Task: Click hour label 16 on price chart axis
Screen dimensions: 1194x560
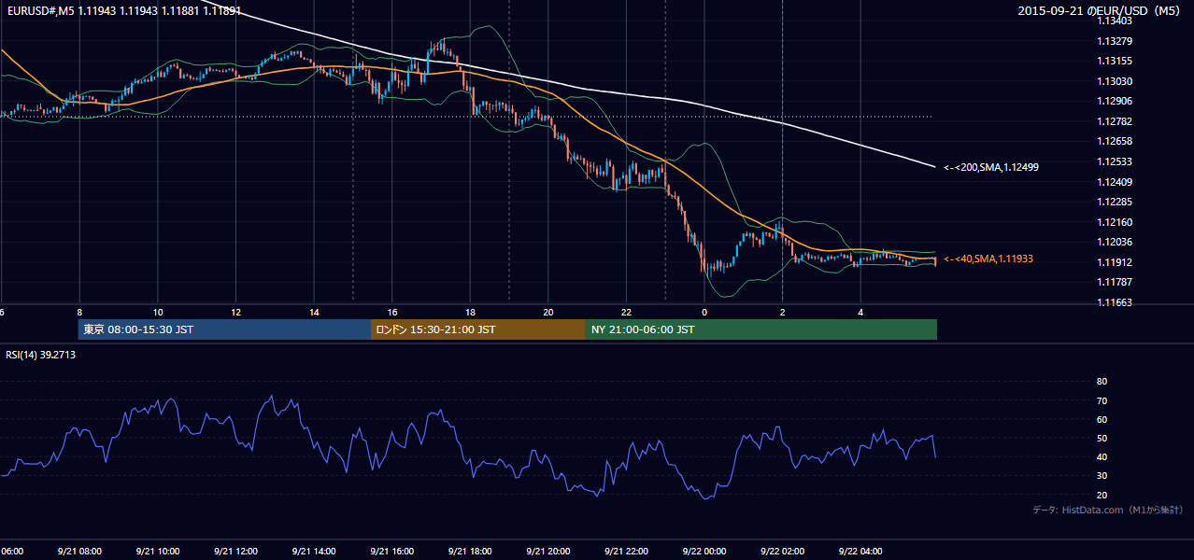Action: click(392, 312)
